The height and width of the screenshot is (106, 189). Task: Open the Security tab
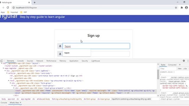point(85,61)
